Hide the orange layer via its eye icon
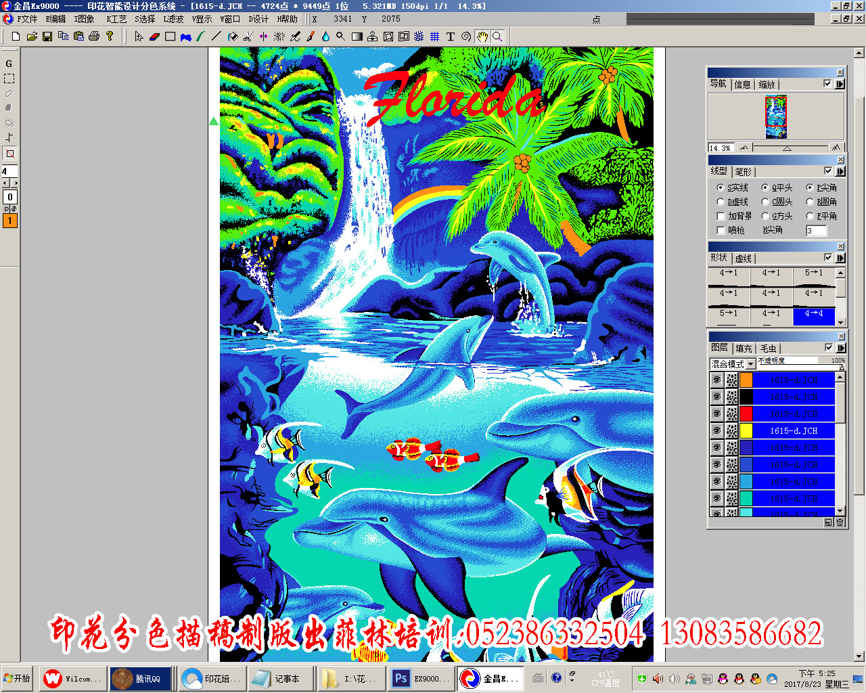The height and width of the screenshot is (693, 866). pyautogui.click(x=716, y=380)
